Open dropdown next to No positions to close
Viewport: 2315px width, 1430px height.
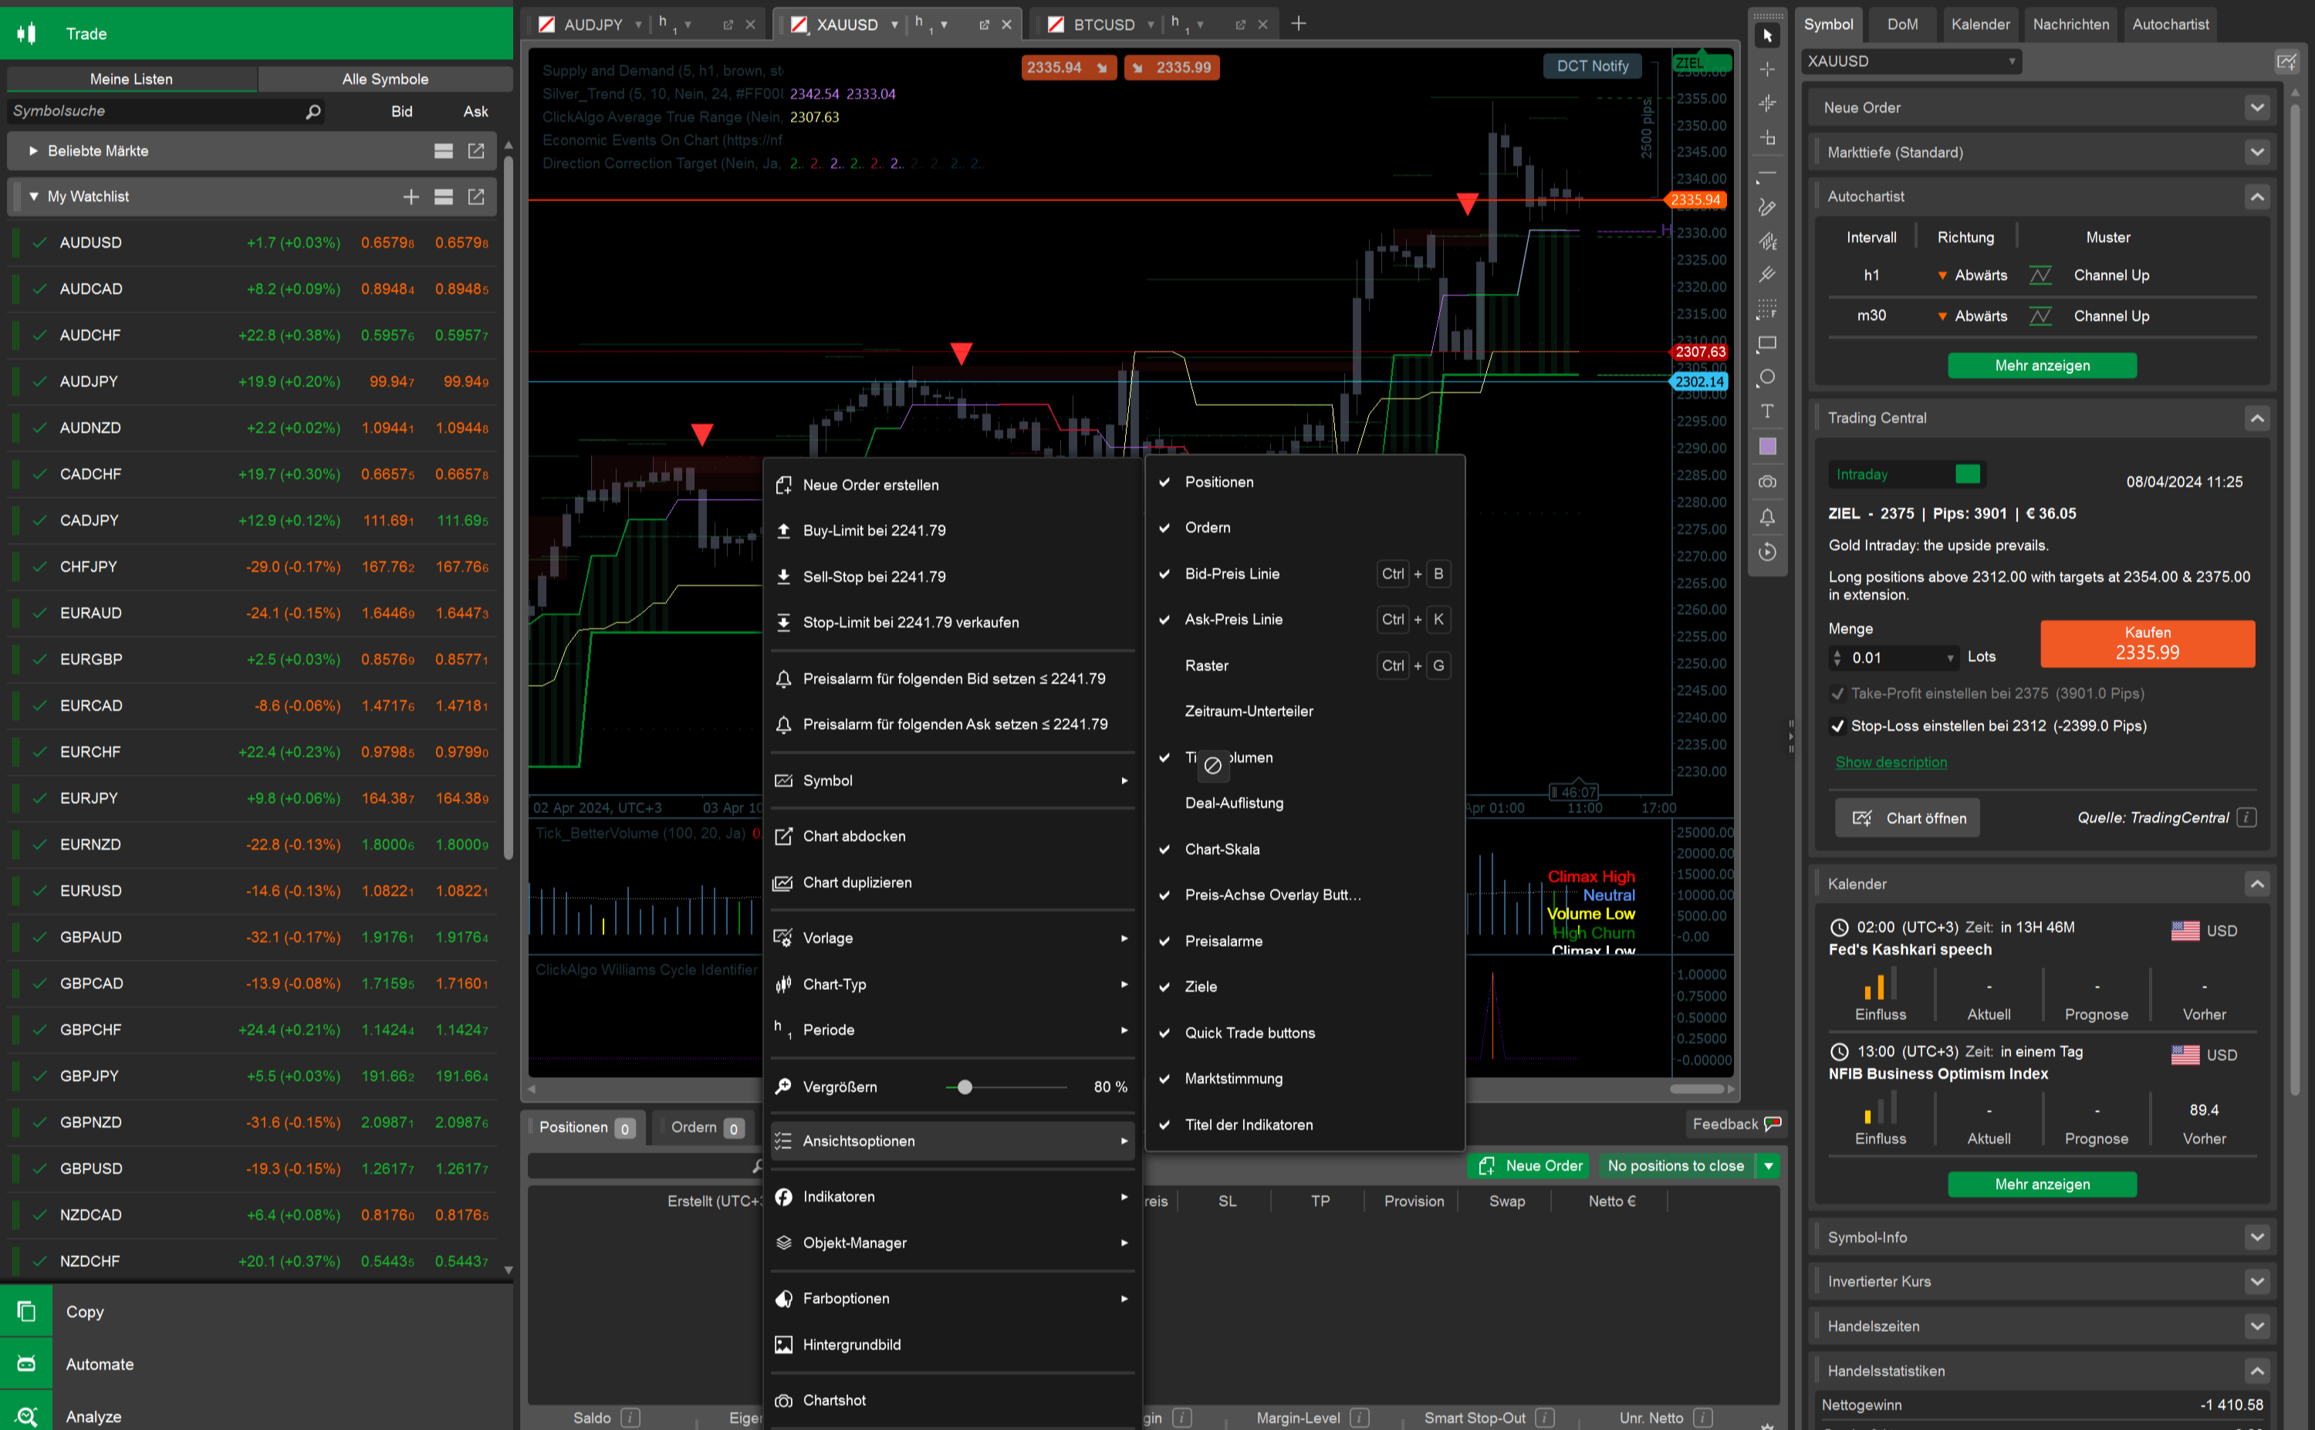tap(1767, 1166)
